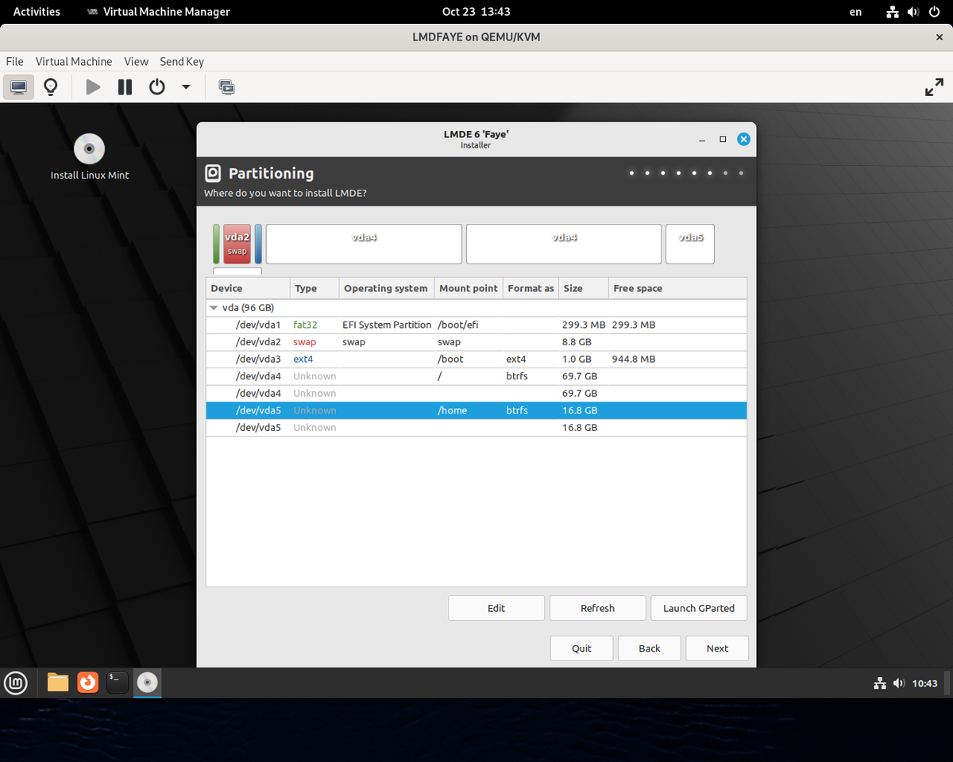Select the vda2 swap partition block
This screenshot has width=953, height=762.
[237, 244]
